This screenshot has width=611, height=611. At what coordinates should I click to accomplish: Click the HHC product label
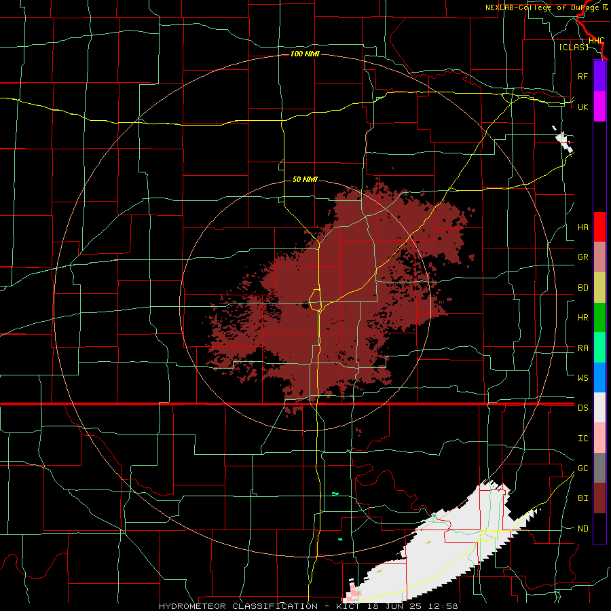coord(596,41)
